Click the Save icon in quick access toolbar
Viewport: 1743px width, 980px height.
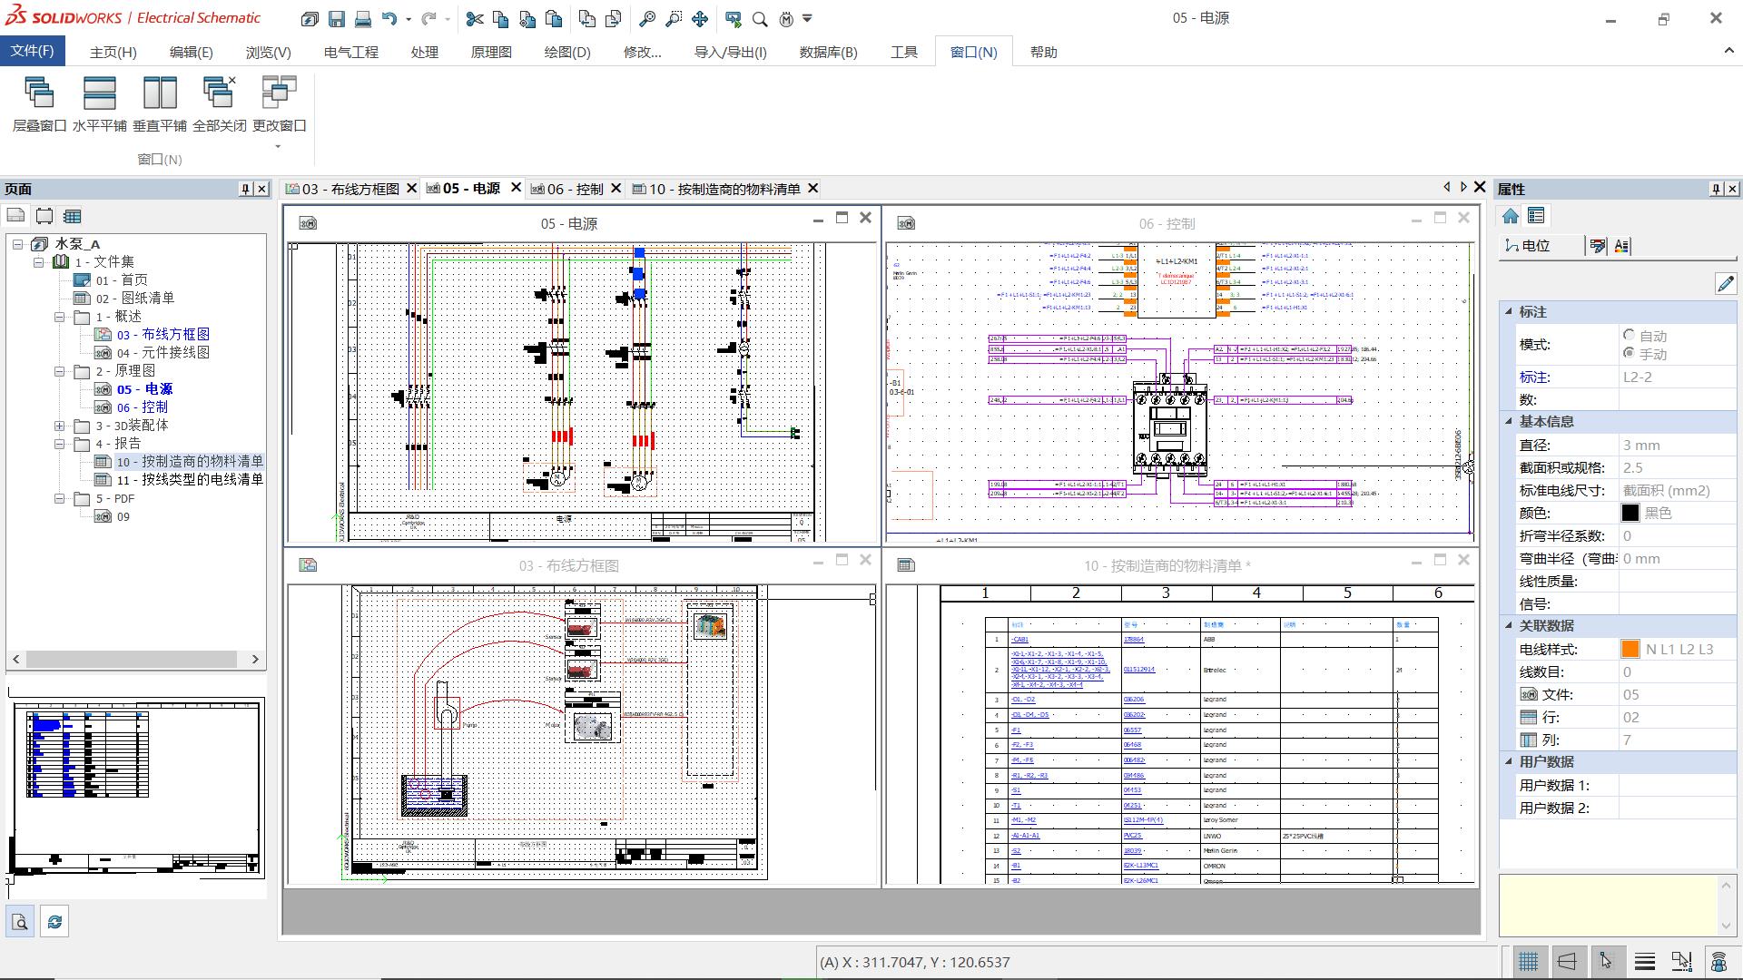tap(337, 18)
